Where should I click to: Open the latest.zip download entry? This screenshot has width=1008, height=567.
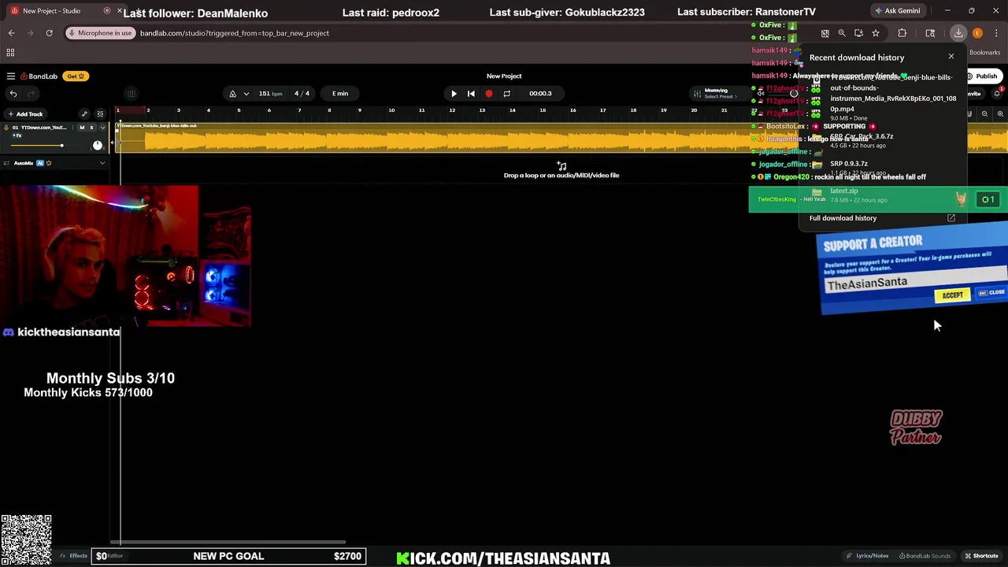click(x=882, y=195)
